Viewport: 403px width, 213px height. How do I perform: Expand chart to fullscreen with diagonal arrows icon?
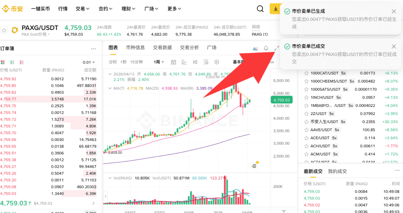click(x=277, y=48)
